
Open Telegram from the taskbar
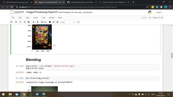coord(37,94)
